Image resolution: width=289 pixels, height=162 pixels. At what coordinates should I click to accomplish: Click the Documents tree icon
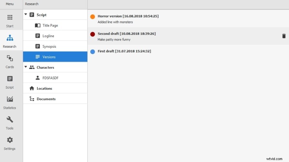tap(32, 99)
